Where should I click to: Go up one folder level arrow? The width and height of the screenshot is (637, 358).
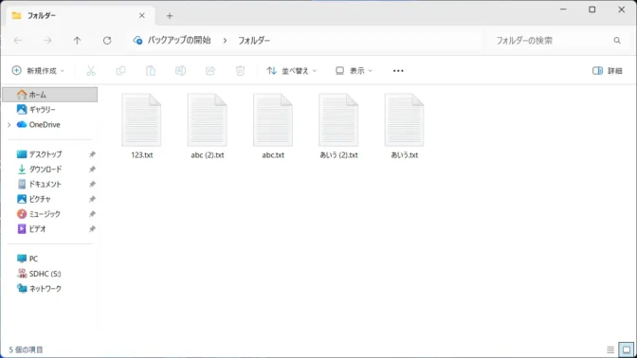click(x=77, y=40)
